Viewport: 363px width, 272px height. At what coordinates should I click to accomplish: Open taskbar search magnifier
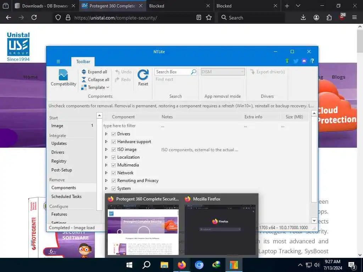coord(146,265)
